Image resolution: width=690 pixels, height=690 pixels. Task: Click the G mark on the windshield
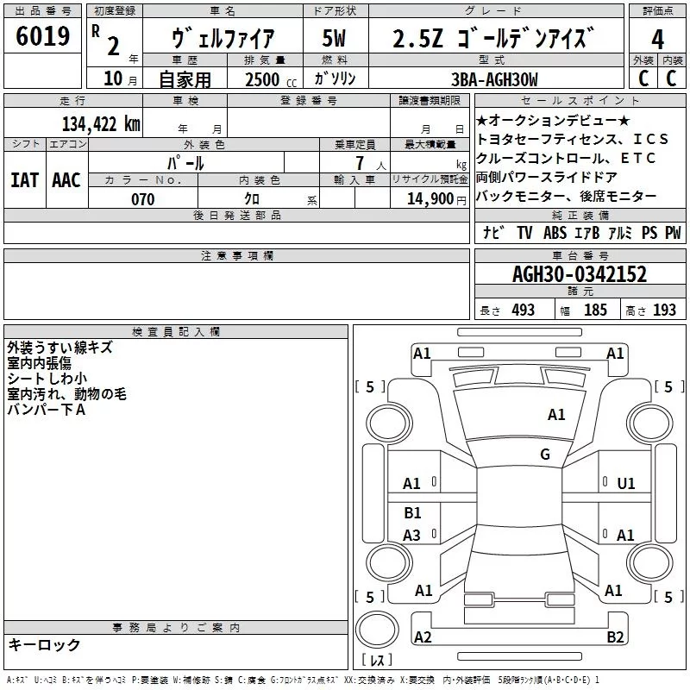coord(545,455)
